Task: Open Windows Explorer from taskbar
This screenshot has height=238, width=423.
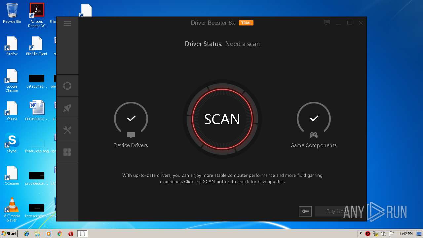Action: click(37, 234)
